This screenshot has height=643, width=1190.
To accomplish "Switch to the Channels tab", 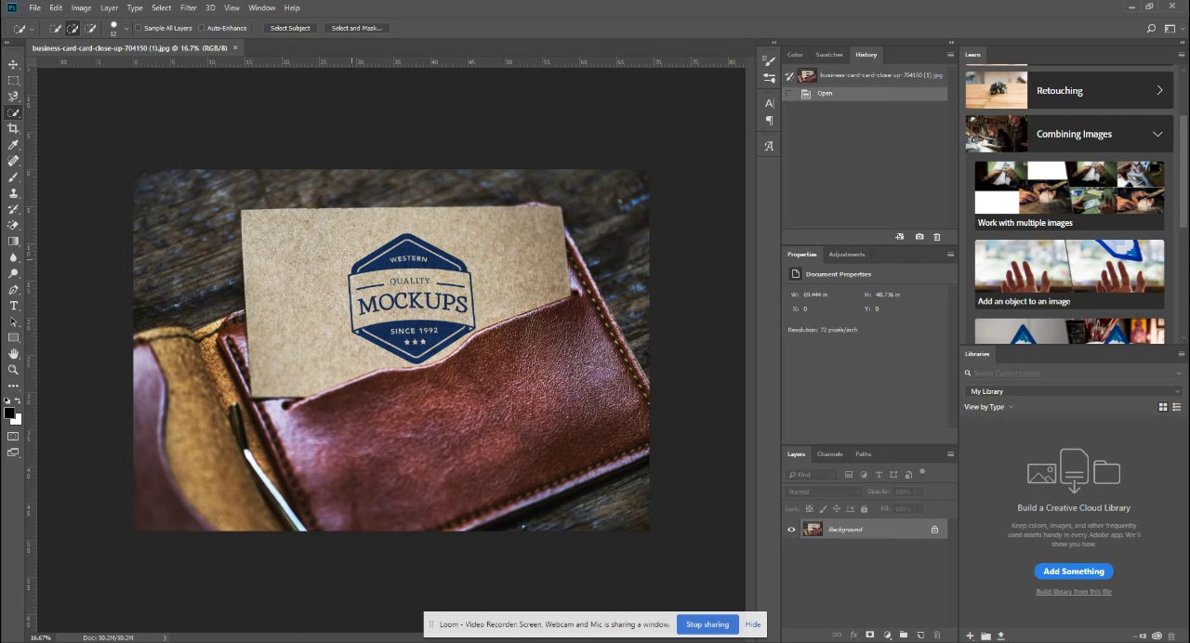I will click(829, 454).
